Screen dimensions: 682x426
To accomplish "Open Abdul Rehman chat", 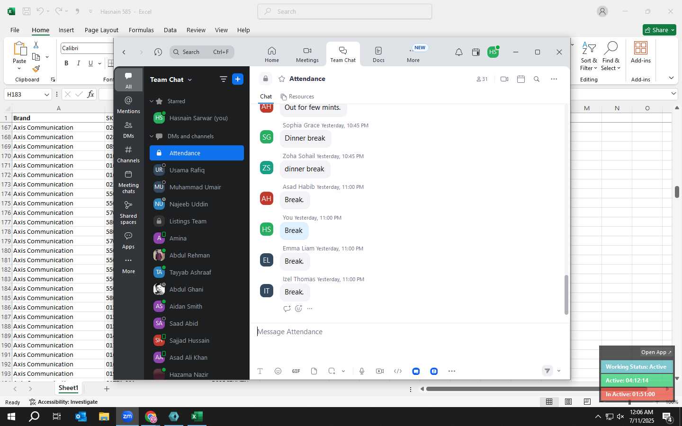I will pos(197,255).
